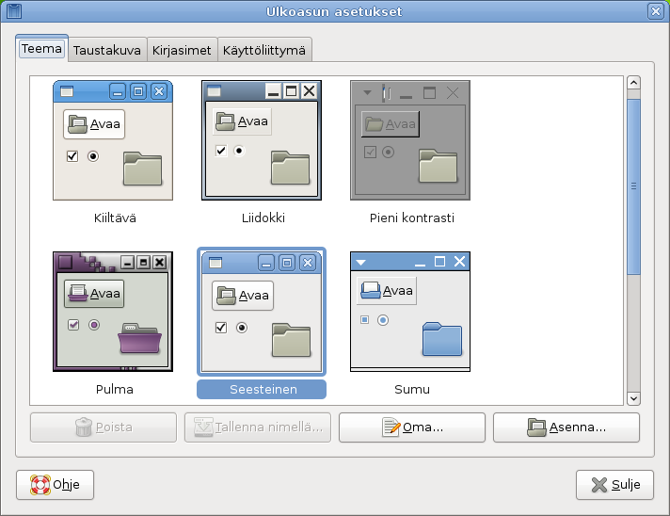
Task: Open the Kirjasimet tab
Action: (x=182, y=50)
